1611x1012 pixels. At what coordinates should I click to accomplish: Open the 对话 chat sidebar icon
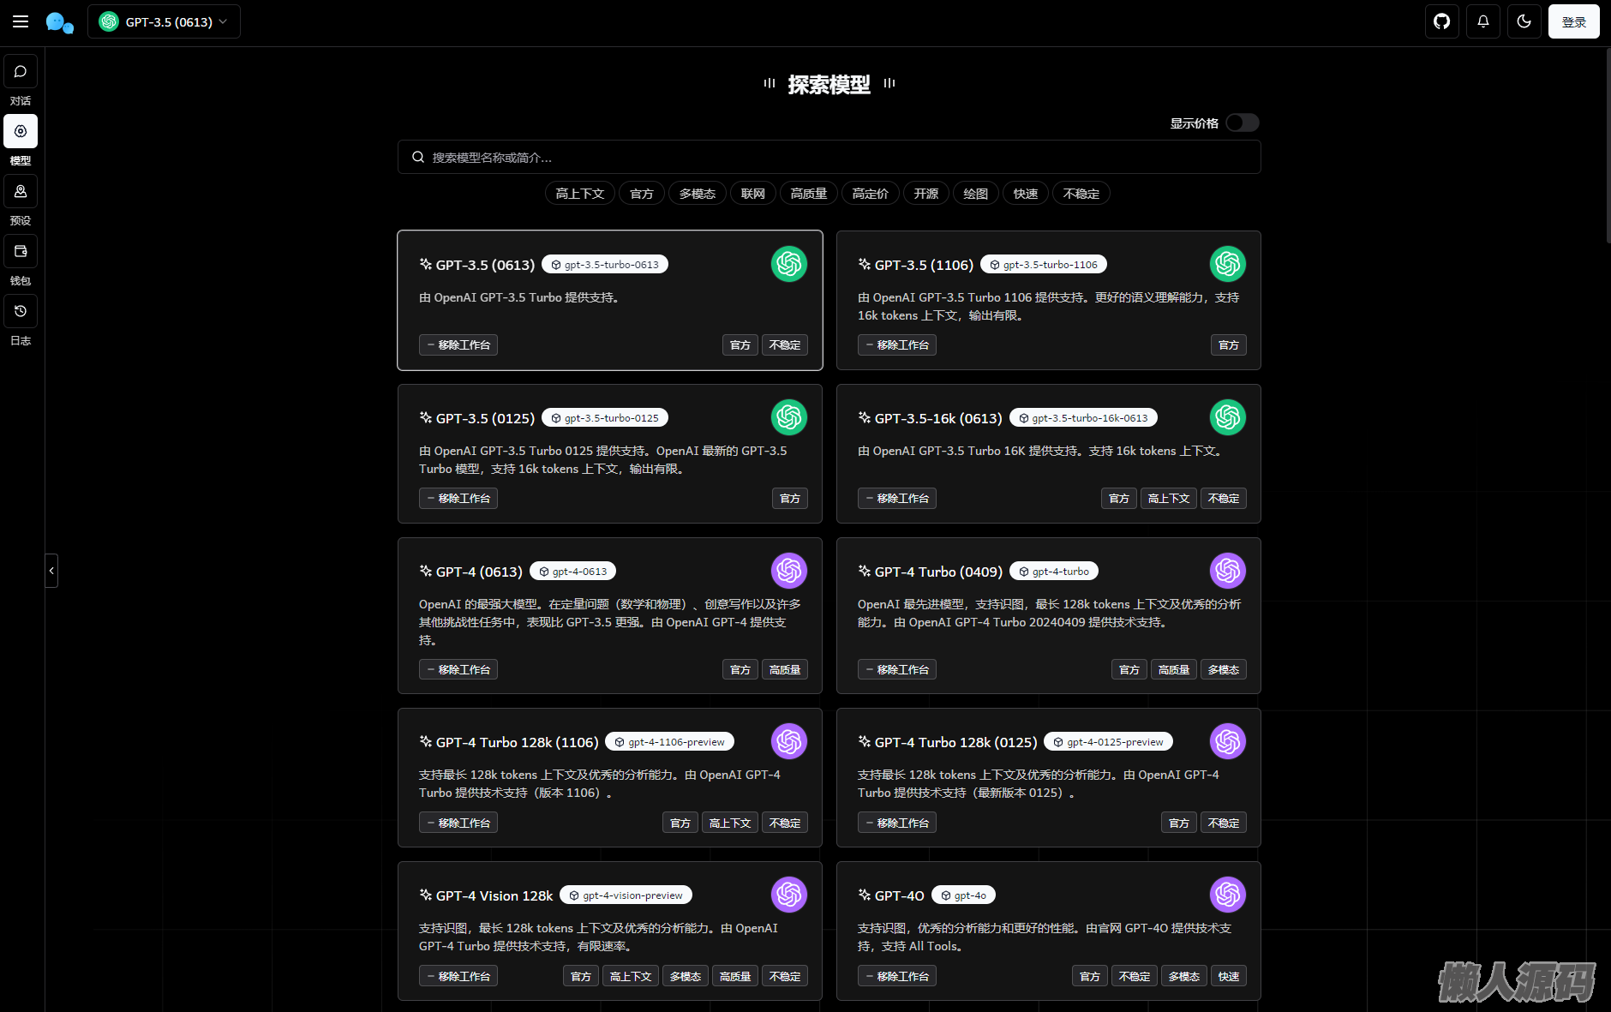pos(21,72)
